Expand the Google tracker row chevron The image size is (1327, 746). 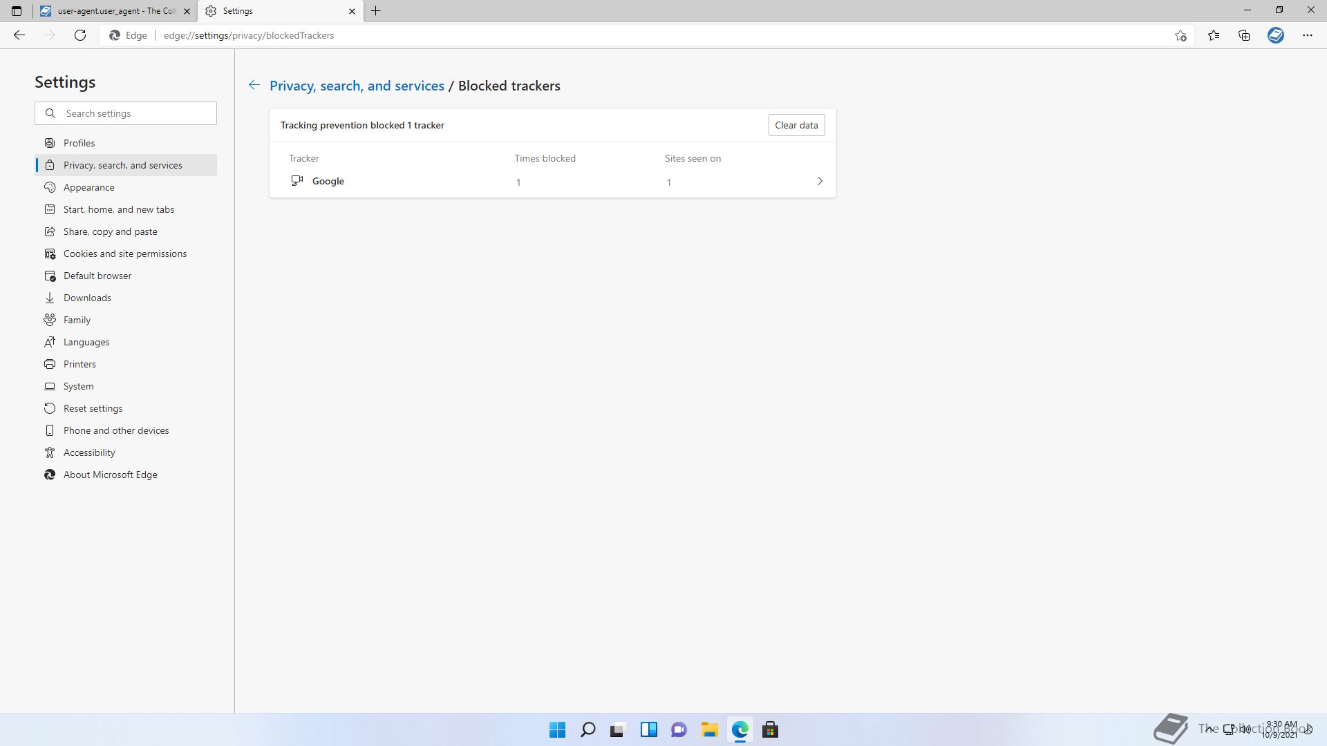[820, 181]
